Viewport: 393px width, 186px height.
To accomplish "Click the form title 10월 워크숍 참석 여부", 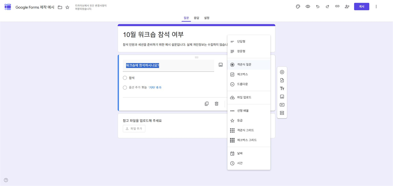I will point(153,34).
